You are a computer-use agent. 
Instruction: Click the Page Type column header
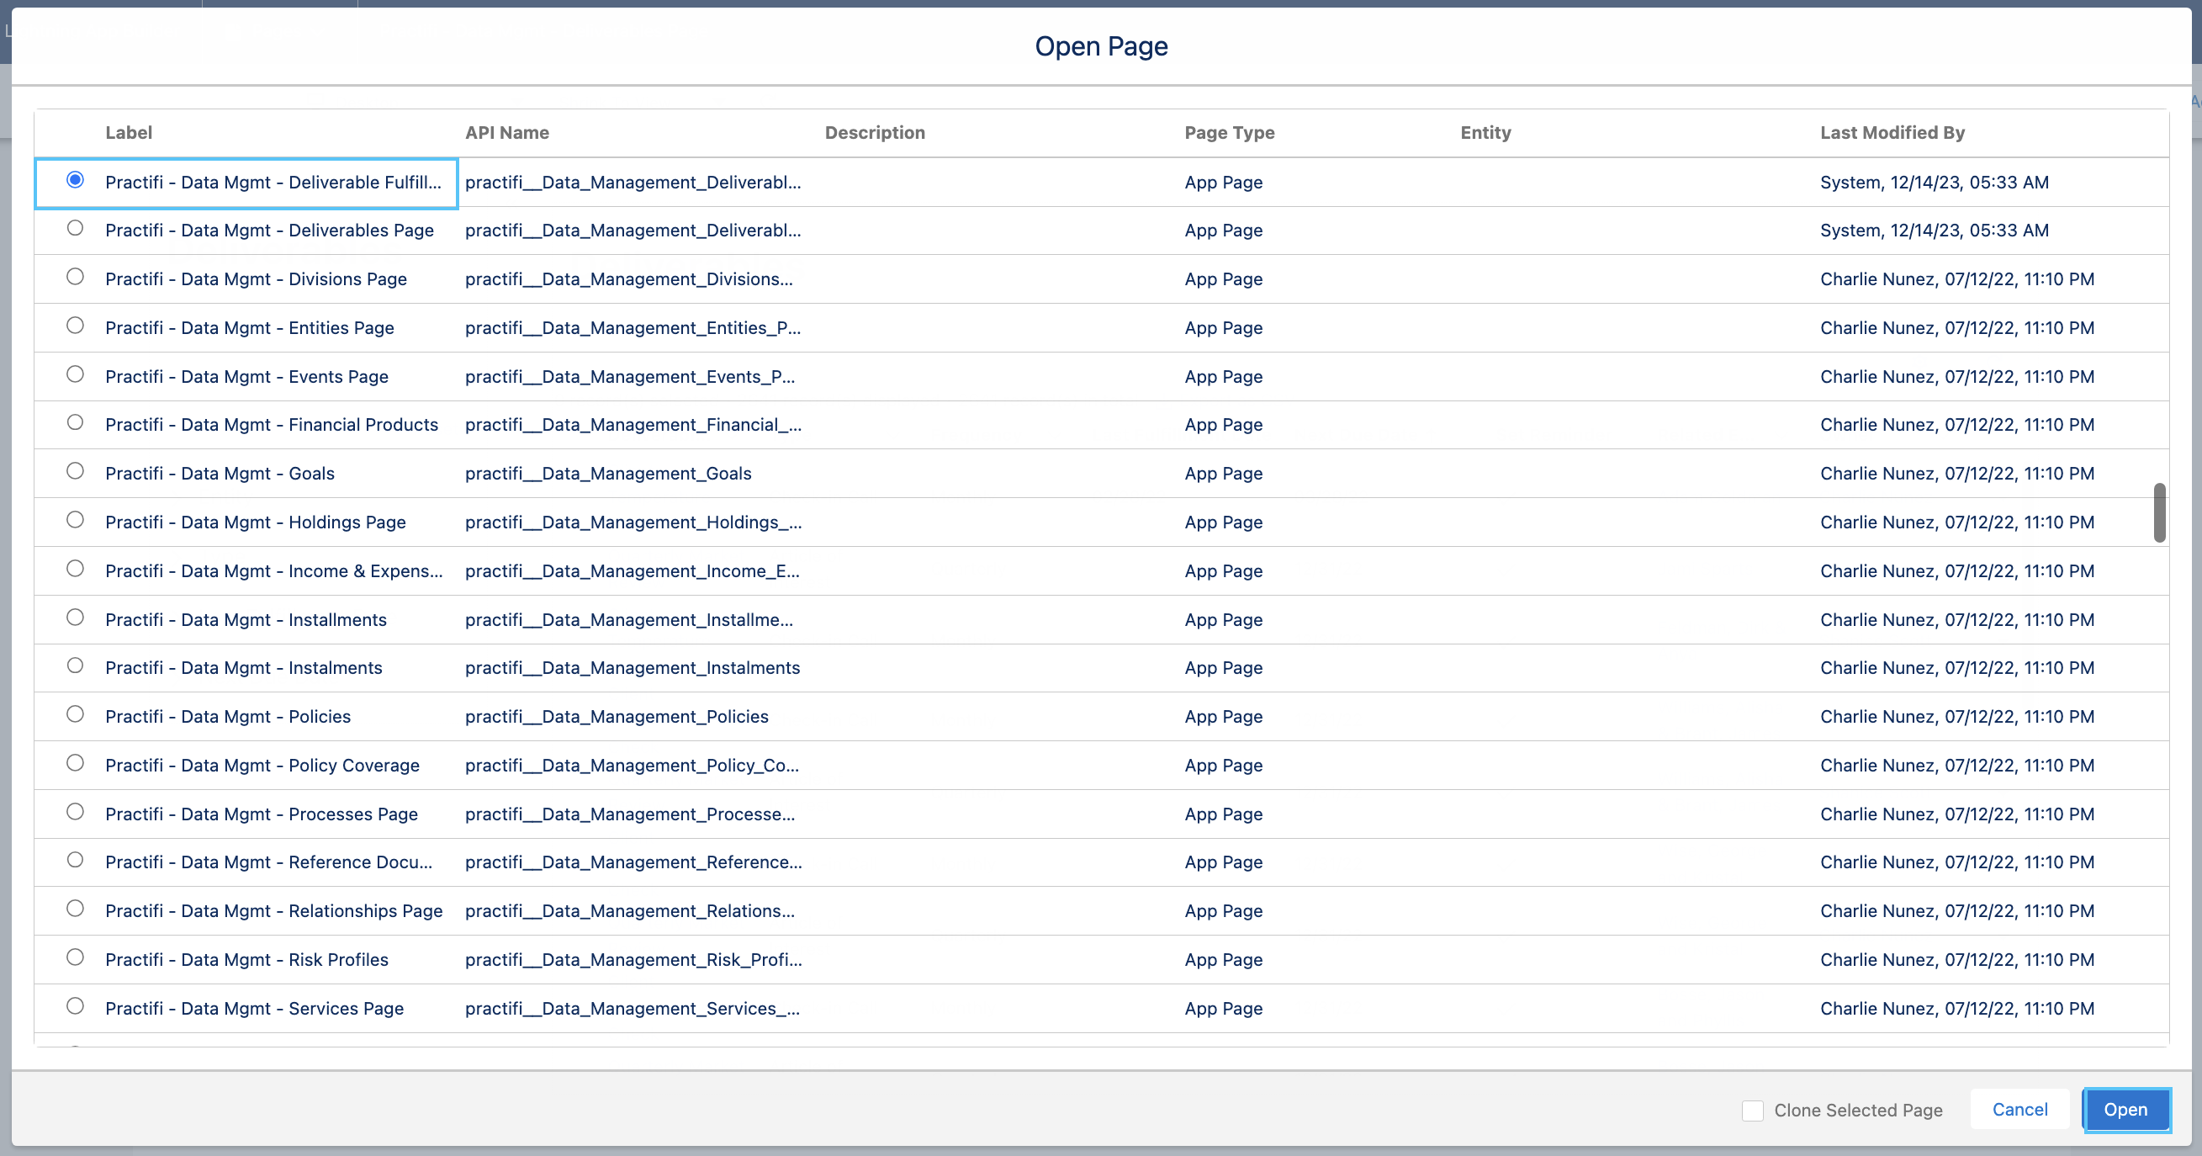pos(1229,133)
